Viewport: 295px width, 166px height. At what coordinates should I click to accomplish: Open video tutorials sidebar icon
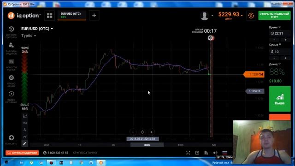point(11,94)
